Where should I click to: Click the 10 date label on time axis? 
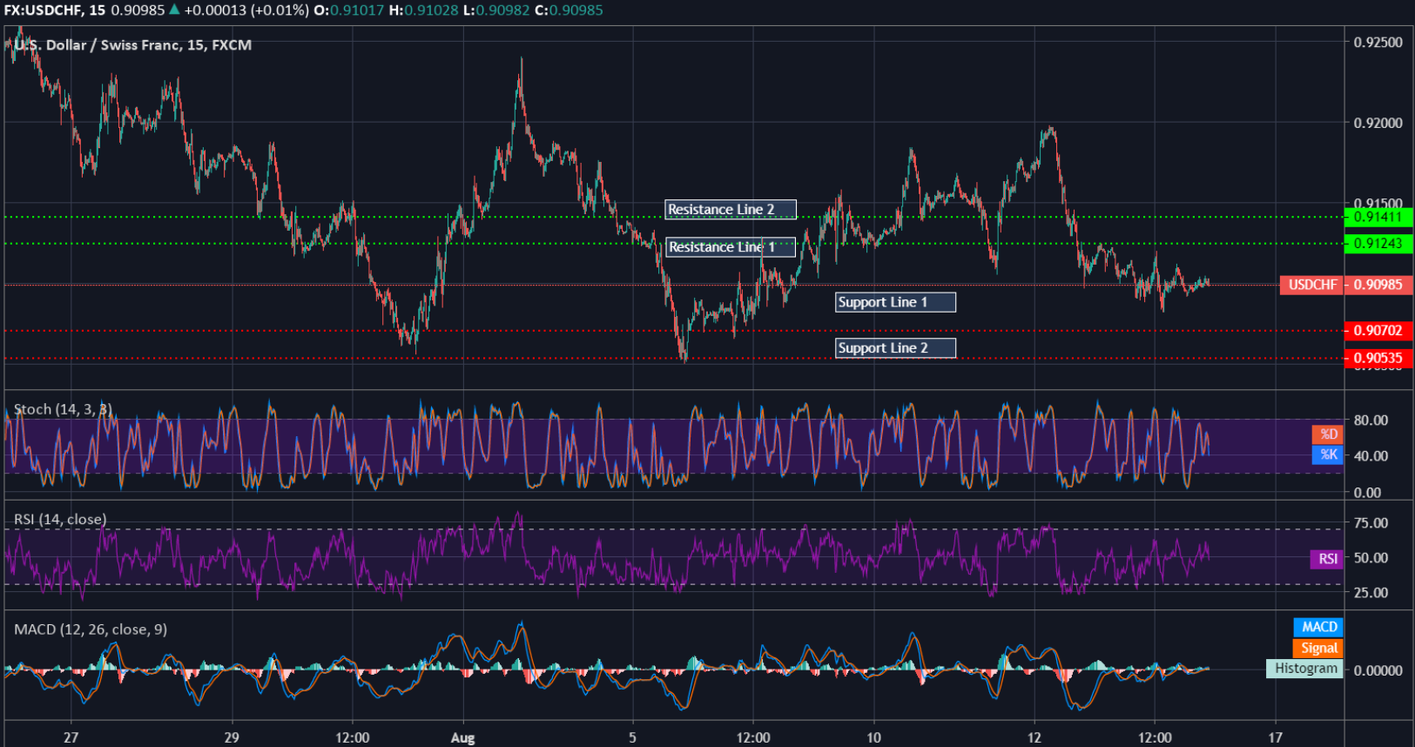click(x=873, y=737)
